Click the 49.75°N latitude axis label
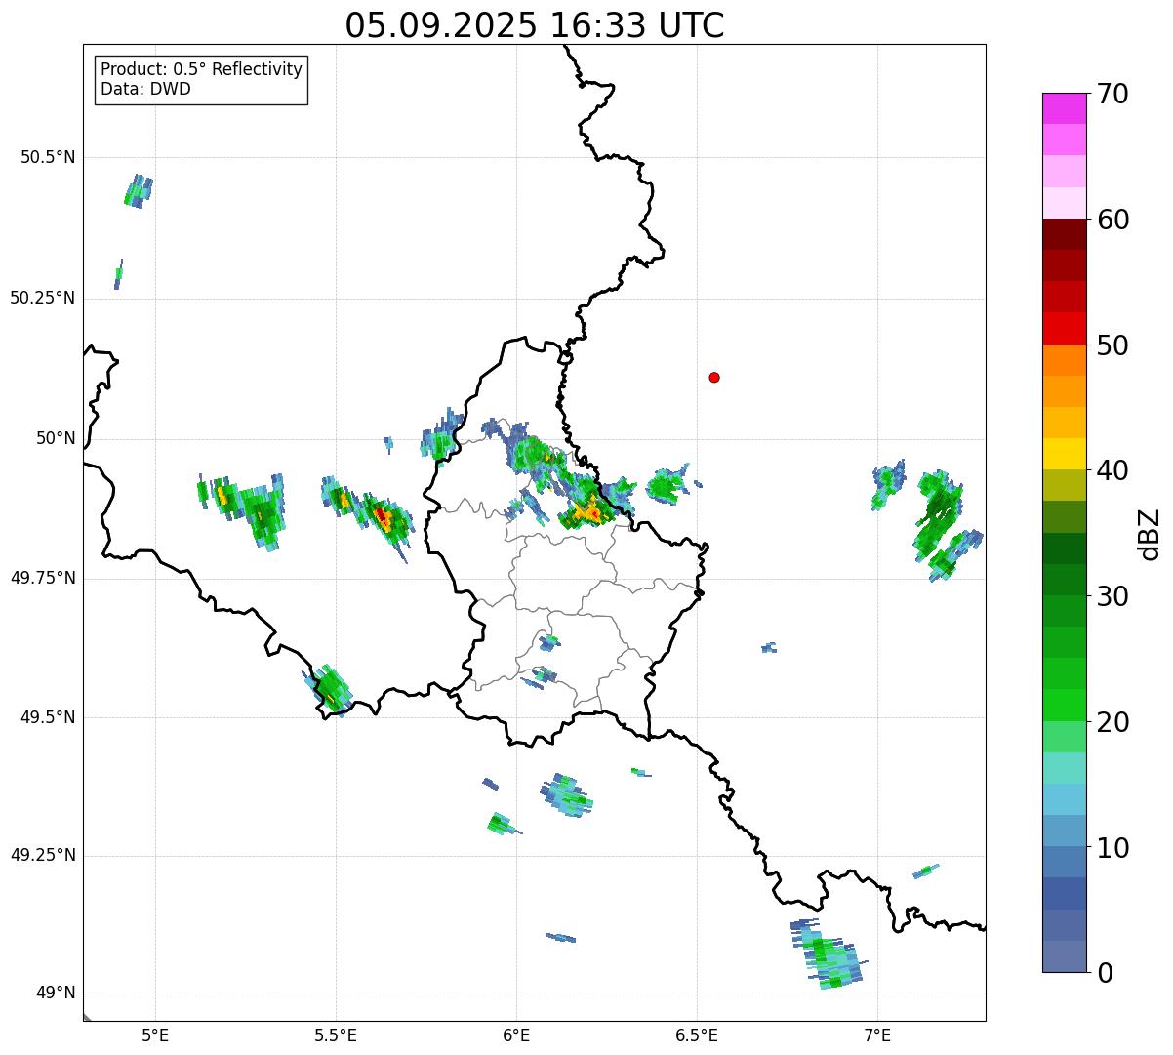The width and height of the screenshot is (1173, 1055). (42, 578)
